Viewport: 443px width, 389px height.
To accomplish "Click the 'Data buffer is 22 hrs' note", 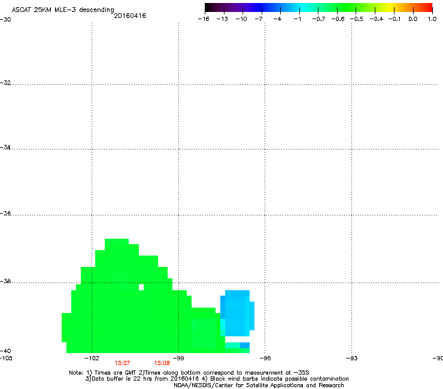I will click(x=217, y=379).
